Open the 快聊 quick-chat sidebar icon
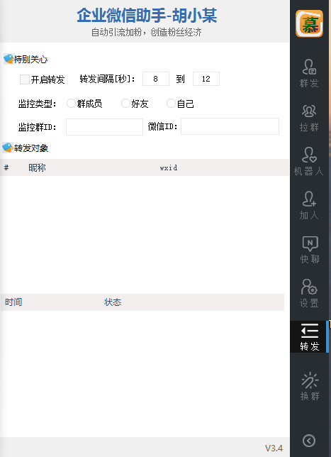This screenshot has width=331, height=457. pos(310,250)
